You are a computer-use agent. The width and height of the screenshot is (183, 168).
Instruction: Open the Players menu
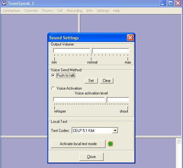[x=48, y=11]
